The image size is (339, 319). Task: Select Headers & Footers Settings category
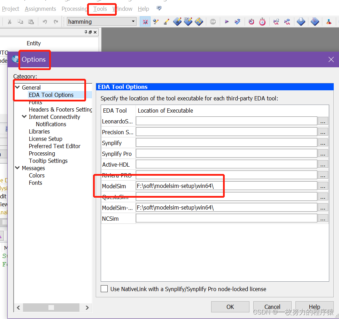(61, 110)
